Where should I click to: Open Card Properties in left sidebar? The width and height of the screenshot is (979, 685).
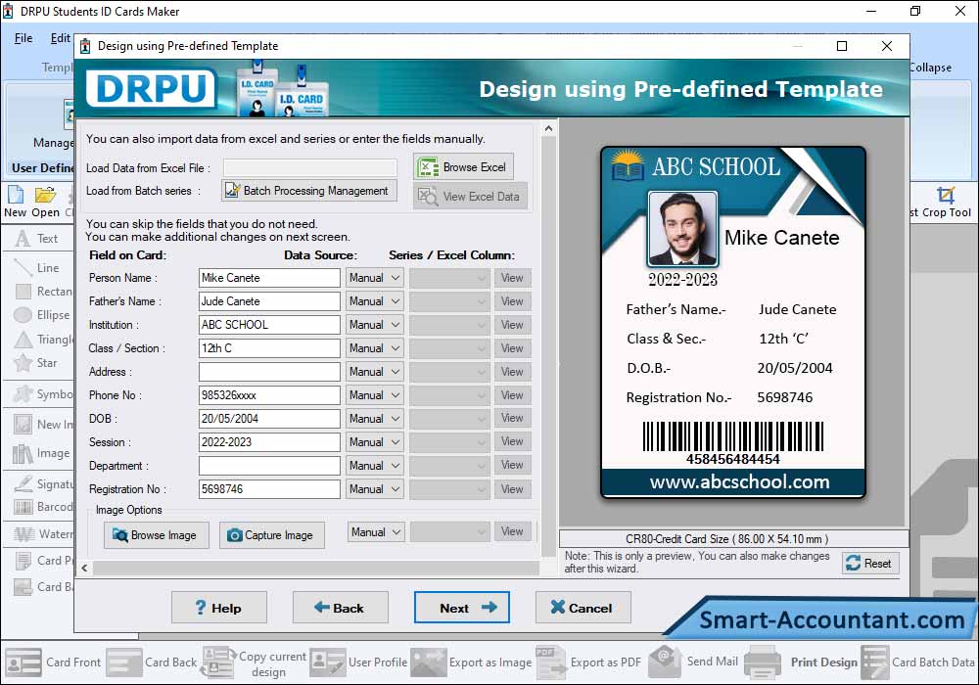[x=42, y=560]
